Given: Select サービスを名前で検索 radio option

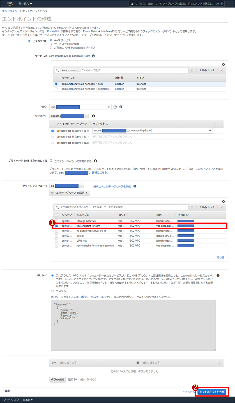Looking at the screenshot, I should 51,44.
